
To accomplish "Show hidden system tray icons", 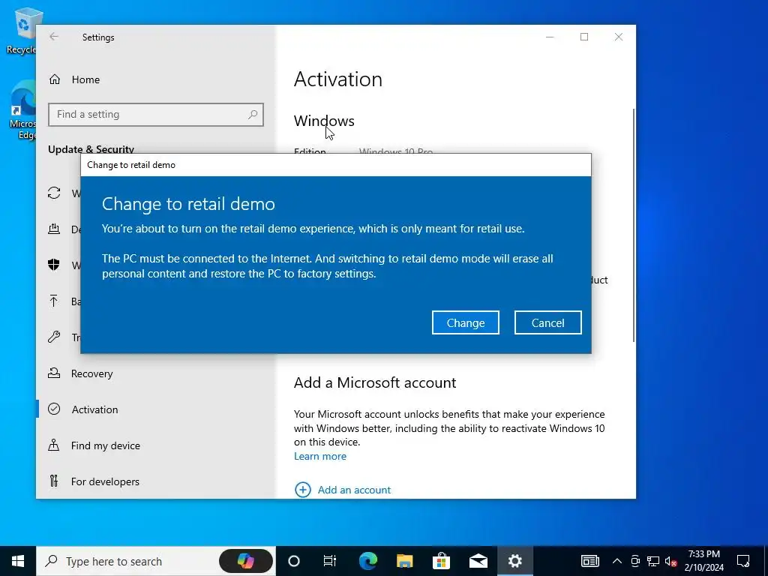I will (x=617, y=561).
